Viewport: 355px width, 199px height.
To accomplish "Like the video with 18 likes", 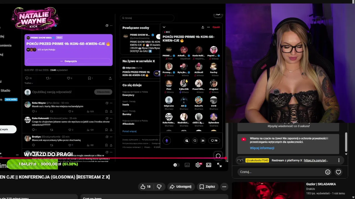I will 145,187.
